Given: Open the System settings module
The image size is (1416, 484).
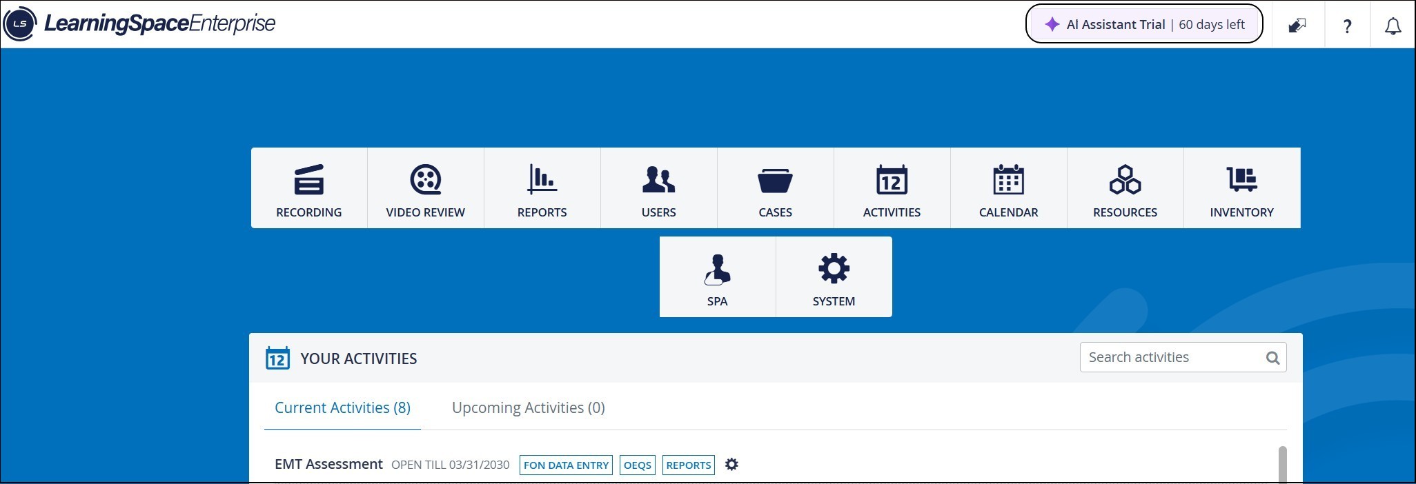Looking at the screenshot, I should tap(834, 276).
